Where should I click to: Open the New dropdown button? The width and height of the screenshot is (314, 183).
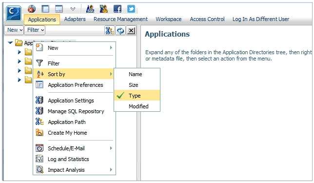pos(14,30)
